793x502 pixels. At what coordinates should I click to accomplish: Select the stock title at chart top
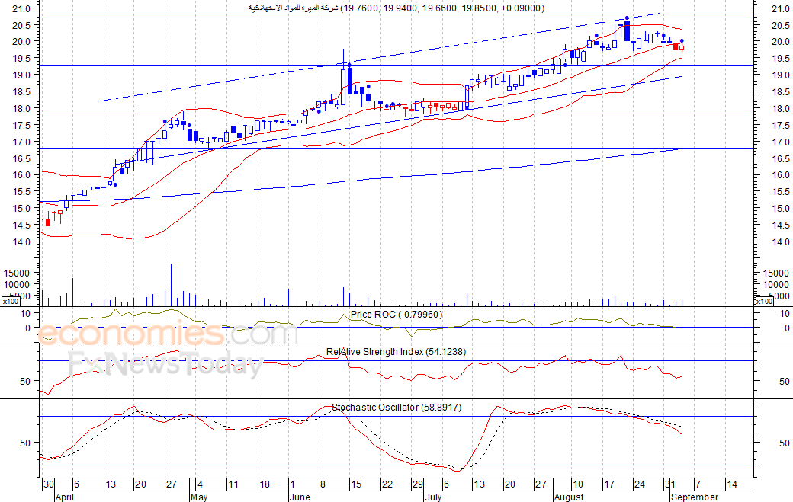point(396,8)
